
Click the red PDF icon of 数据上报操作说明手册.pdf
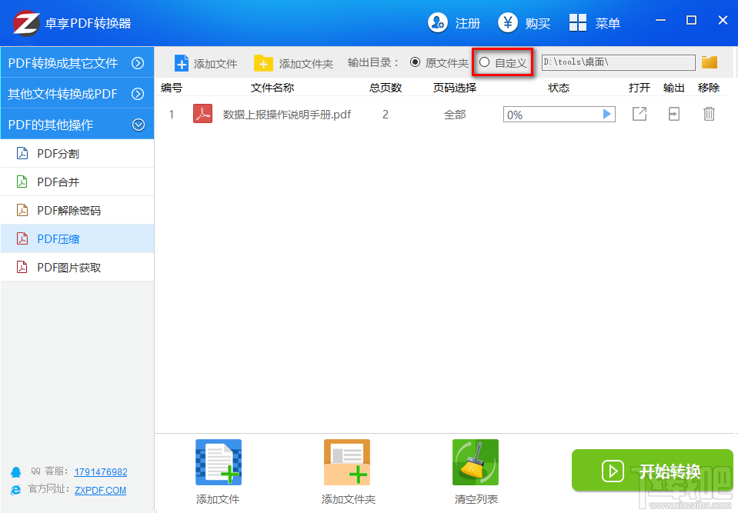point(203,114)
